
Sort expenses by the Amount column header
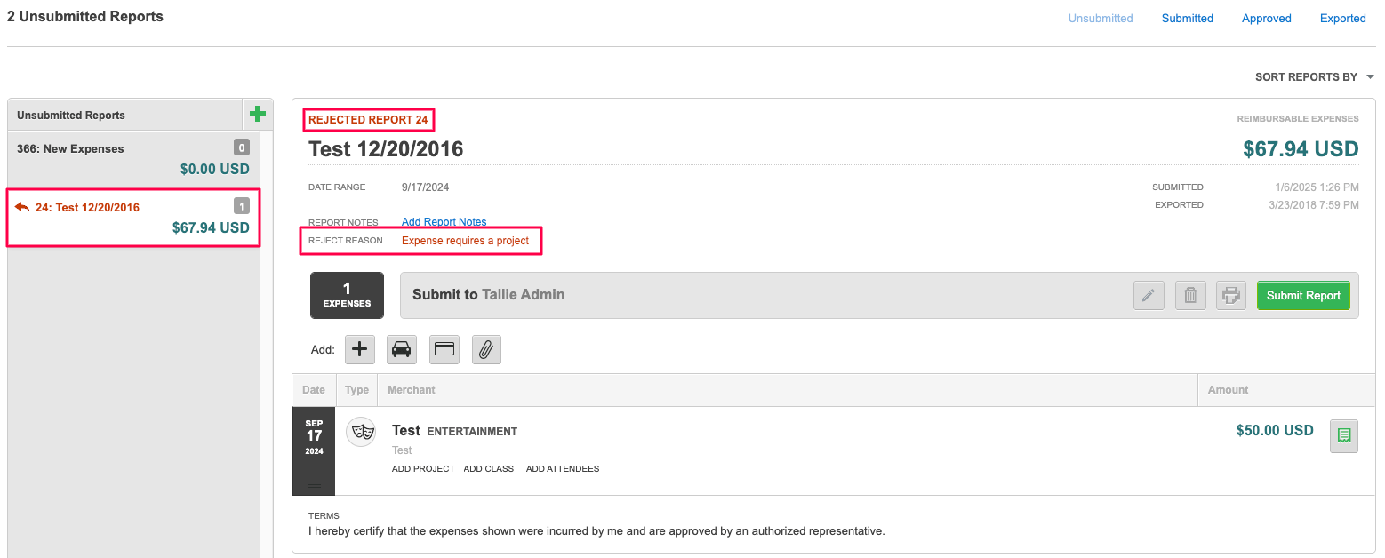1228,390
